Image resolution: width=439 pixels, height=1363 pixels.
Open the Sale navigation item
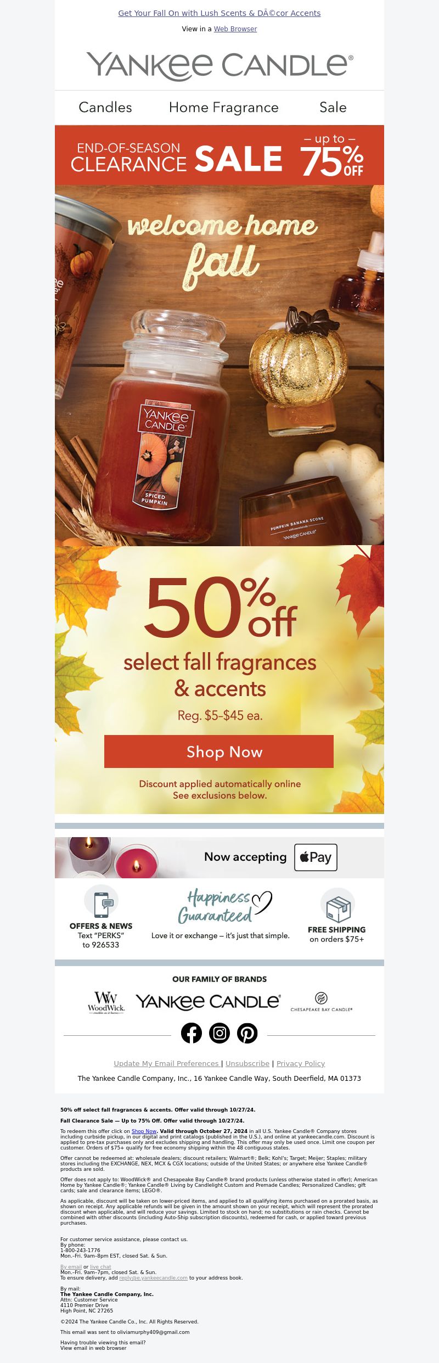pyautogui.click(x=333, y=107)
